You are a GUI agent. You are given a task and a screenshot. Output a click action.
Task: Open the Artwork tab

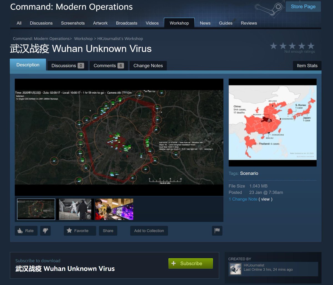click(100, 23)
